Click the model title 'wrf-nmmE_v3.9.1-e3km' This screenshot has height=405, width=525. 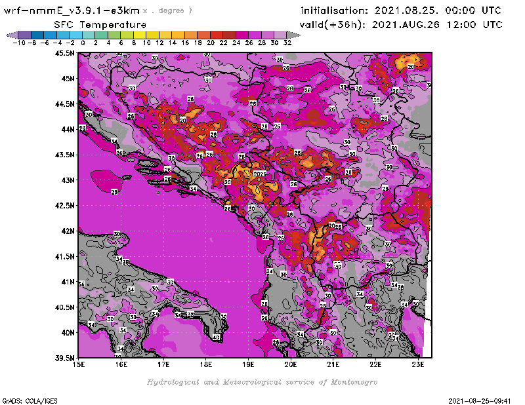[72, 10]
